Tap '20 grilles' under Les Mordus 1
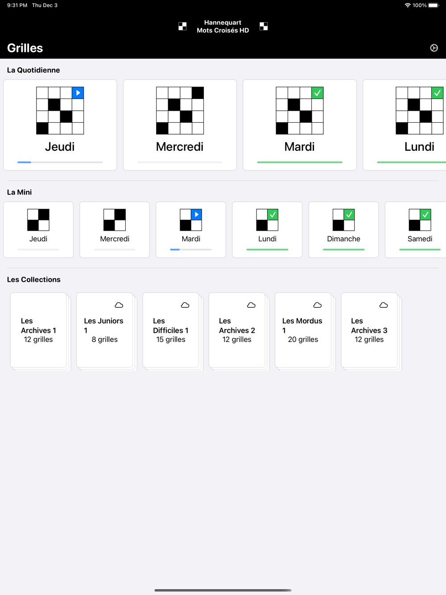This screenshot has height=595, width=446. point(303,339)
